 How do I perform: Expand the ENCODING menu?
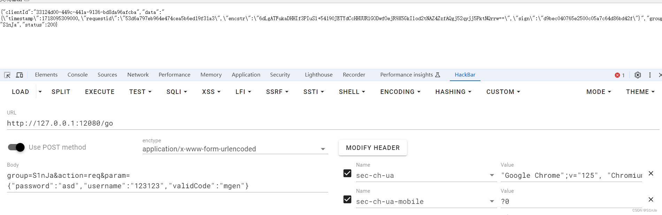pos(400,92)
